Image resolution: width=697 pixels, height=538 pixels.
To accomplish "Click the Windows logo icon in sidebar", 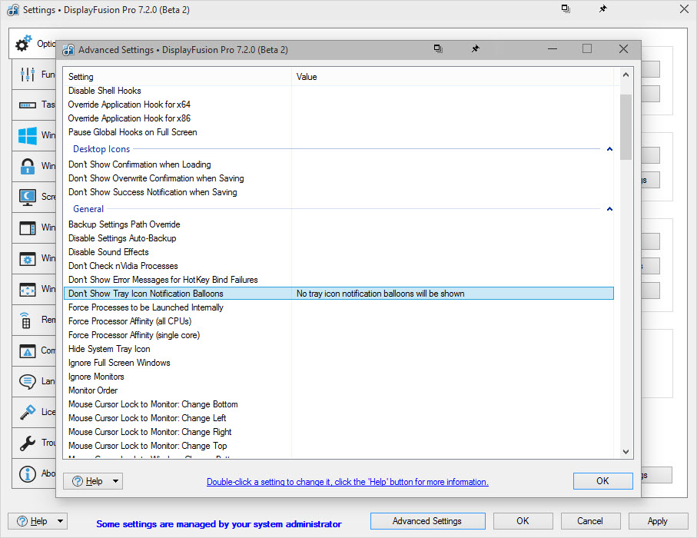I will [x=28, y=136].
